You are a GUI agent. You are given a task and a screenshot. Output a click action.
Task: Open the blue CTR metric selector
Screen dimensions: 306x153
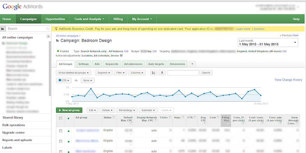coord(64,81)
